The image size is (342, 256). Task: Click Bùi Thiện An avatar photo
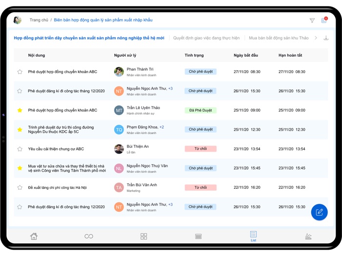point(119,149)
